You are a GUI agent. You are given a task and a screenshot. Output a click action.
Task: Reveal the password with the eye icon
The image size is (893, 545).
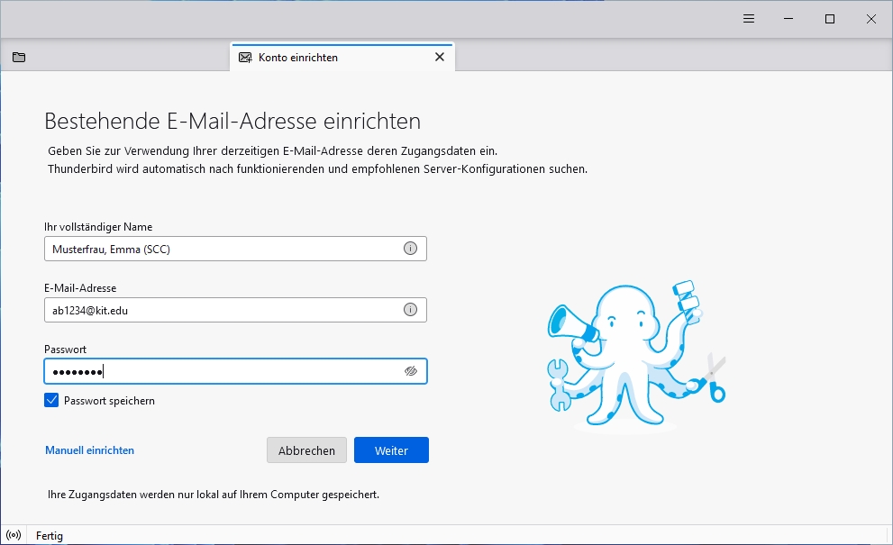click(x=411, y=371)
